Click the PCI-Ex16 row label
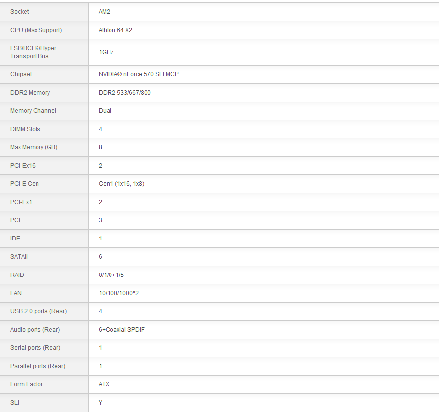440x412 pixels. click(23, 166)
